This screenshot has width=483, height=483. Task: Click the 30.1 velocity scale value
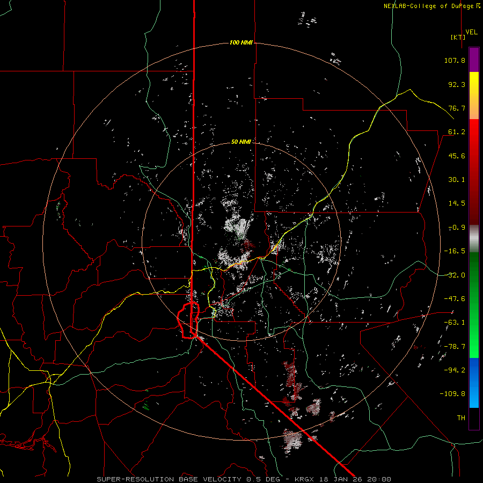(457, 180)
